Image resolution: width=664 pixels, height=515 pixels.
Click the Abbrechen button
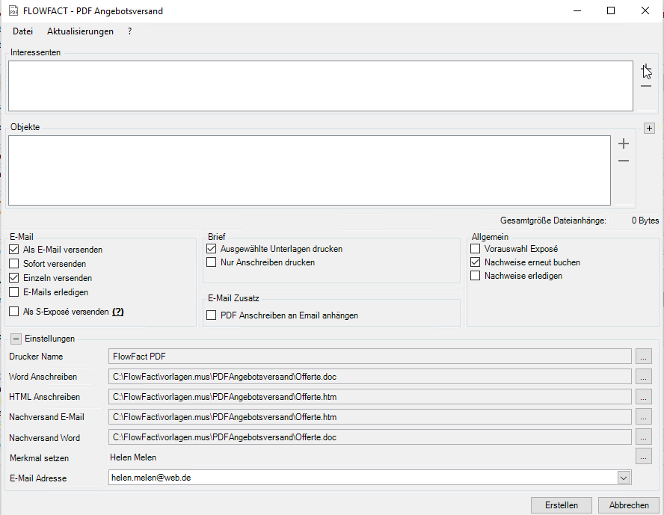pos(629,505)
